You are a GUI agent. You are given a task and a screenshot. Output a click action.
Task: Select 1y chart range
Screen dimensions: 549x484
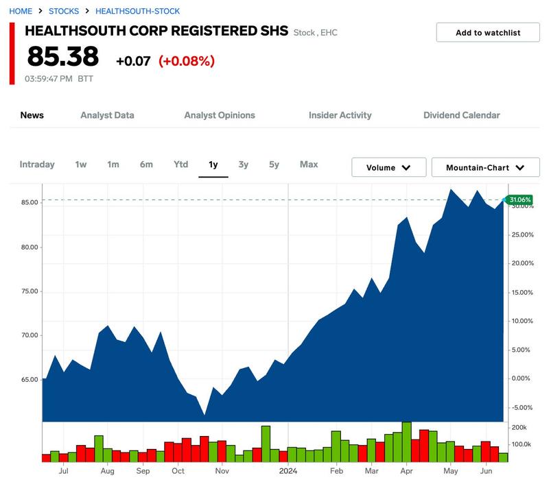213,165
